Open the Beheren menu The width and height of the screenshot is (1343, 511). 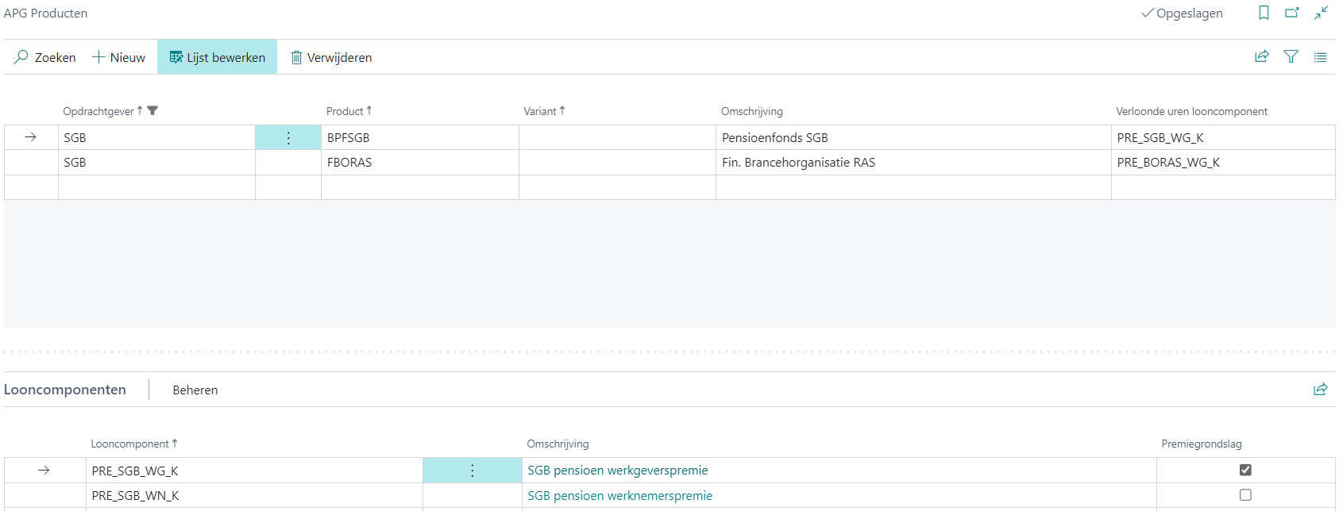click(195, 390)
